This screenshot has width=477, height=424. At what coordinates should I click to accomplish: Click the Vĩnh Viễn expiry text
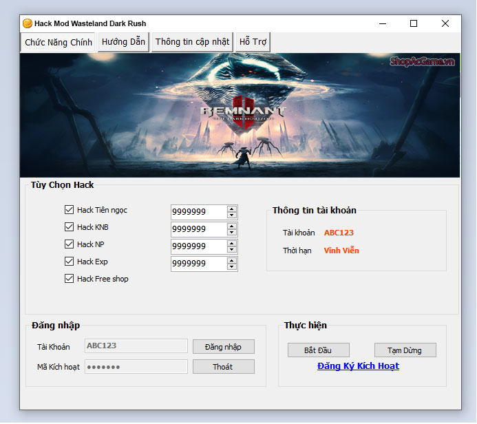[341, 251]
